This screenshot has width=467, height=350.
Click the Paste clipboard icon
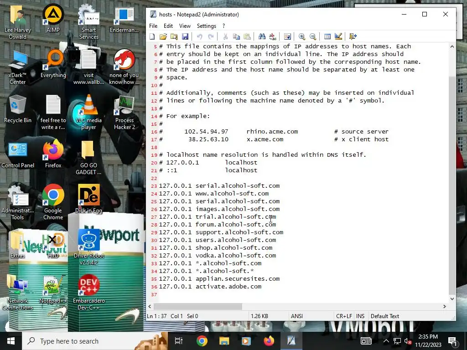click(247, 36)
